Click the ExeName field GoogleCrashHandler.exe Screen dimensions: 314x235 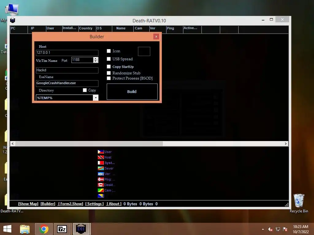[x=67, y=83]
